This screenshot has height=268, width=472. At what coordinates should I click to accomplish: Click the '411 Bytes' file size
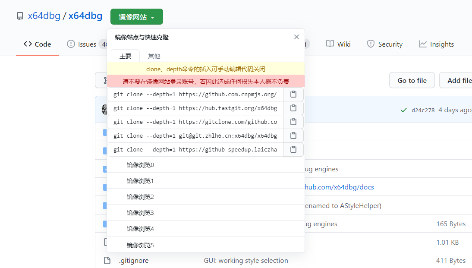point(451,261)
